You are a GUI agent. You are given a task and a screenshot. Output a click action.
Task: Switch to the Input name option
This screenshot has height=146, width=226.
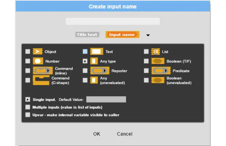pos(122,34)
